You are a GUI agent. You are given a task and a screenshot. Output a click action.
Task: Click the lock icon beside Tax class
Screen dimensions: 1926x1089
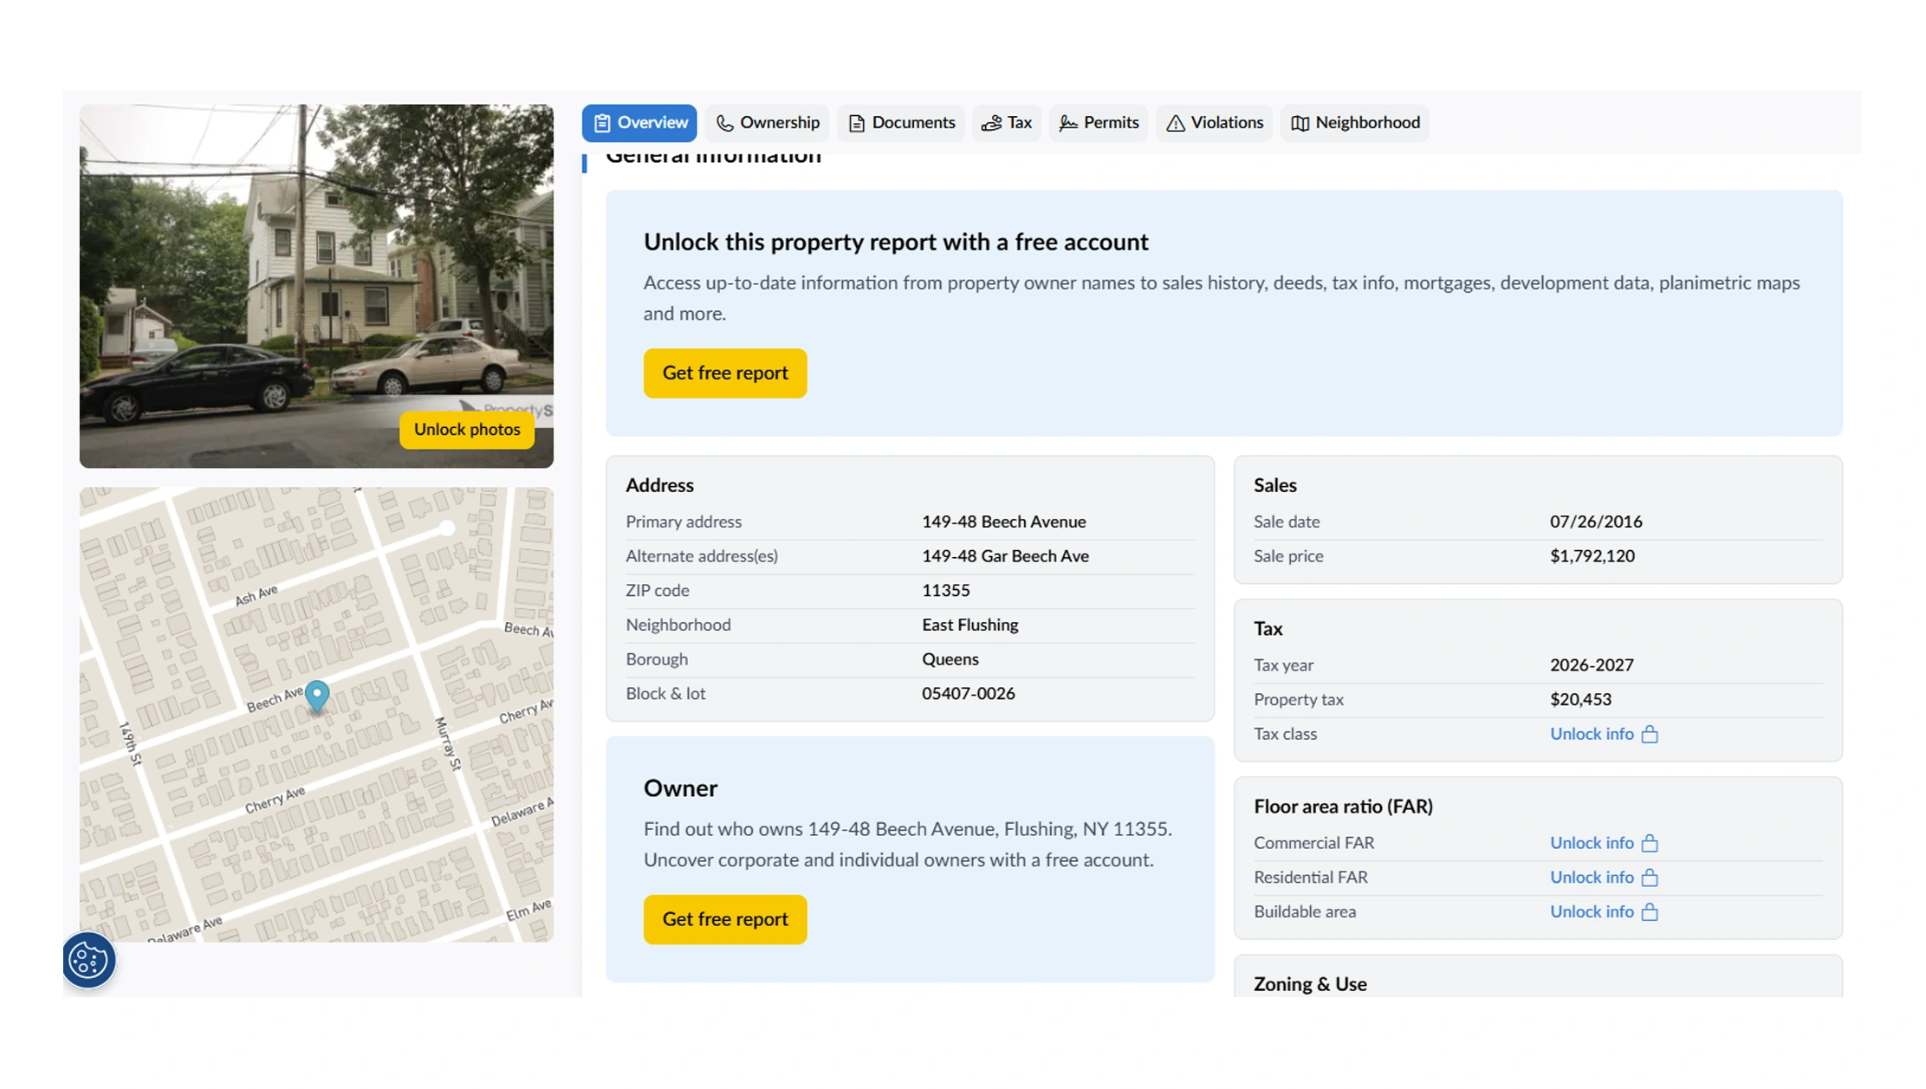click(1650, 734)
